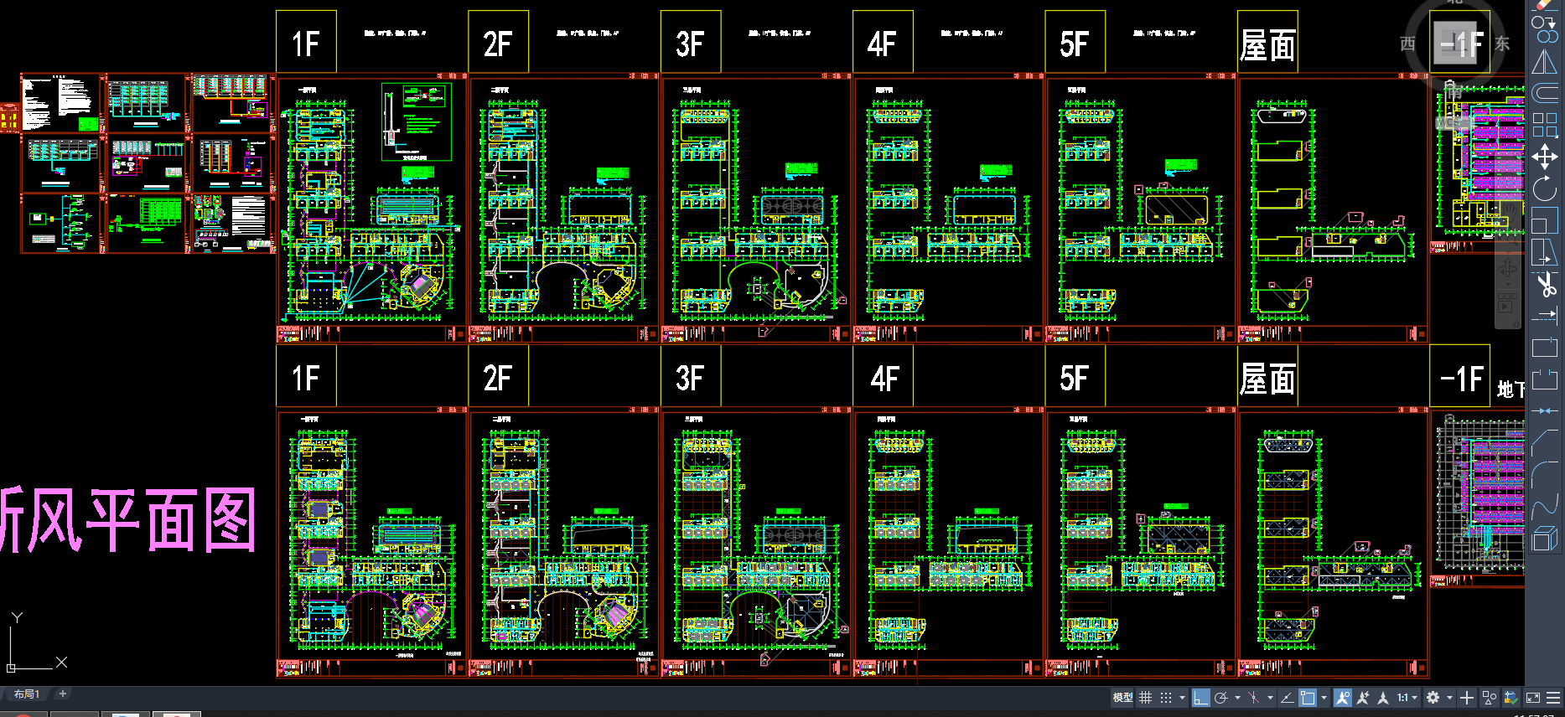1565x717 pixels.
Task: Select the Blend Curves tool
Action: pos(1545,506)
